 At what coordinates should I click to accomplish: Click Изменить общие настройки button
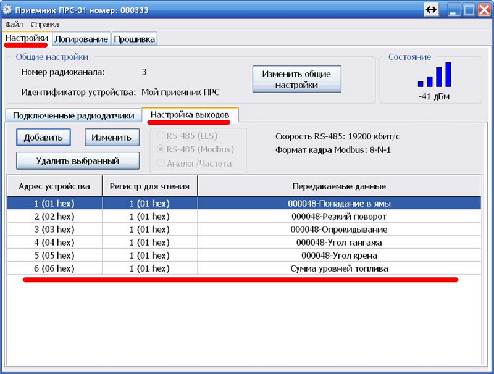tap(296, 79)
